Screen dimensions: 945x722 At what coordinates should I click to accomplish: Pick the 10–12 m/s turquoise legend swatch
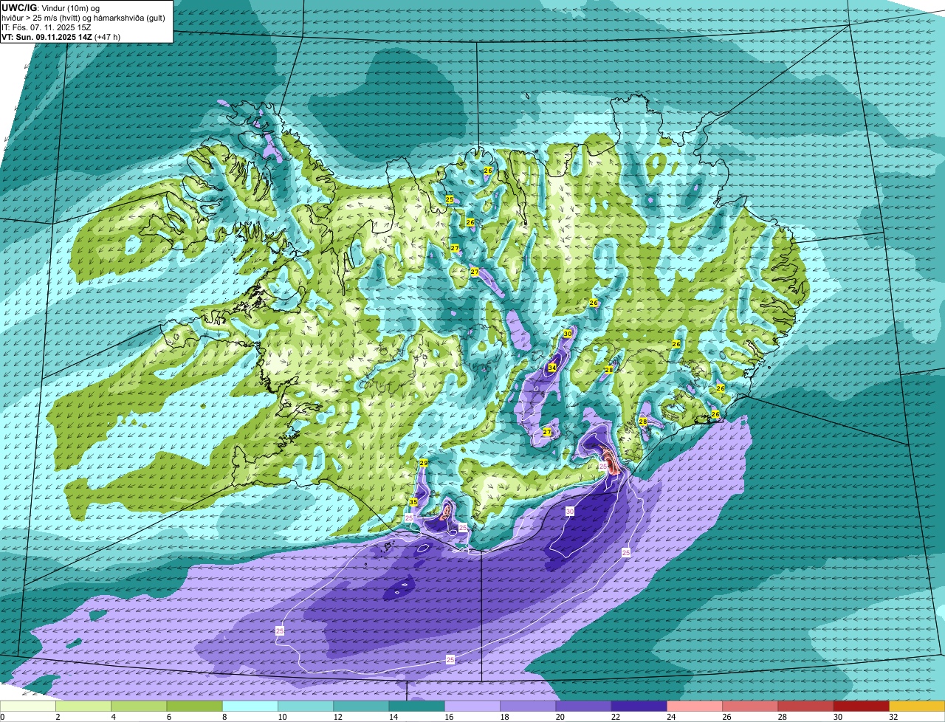[306, 706]
